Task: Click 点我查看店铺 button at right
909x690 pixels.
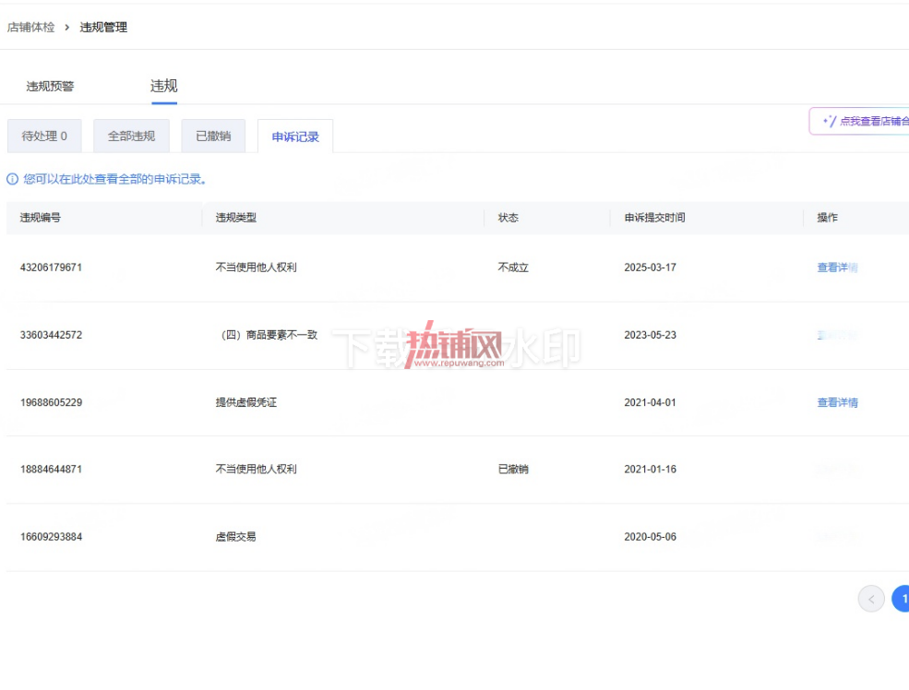Action: point(859,121)
